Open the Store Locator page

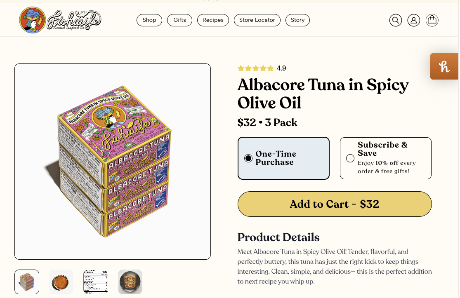257,20
